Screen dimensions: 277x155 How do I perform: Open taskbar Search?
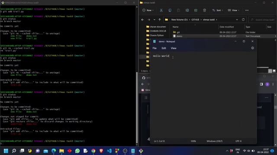(14, 151)
